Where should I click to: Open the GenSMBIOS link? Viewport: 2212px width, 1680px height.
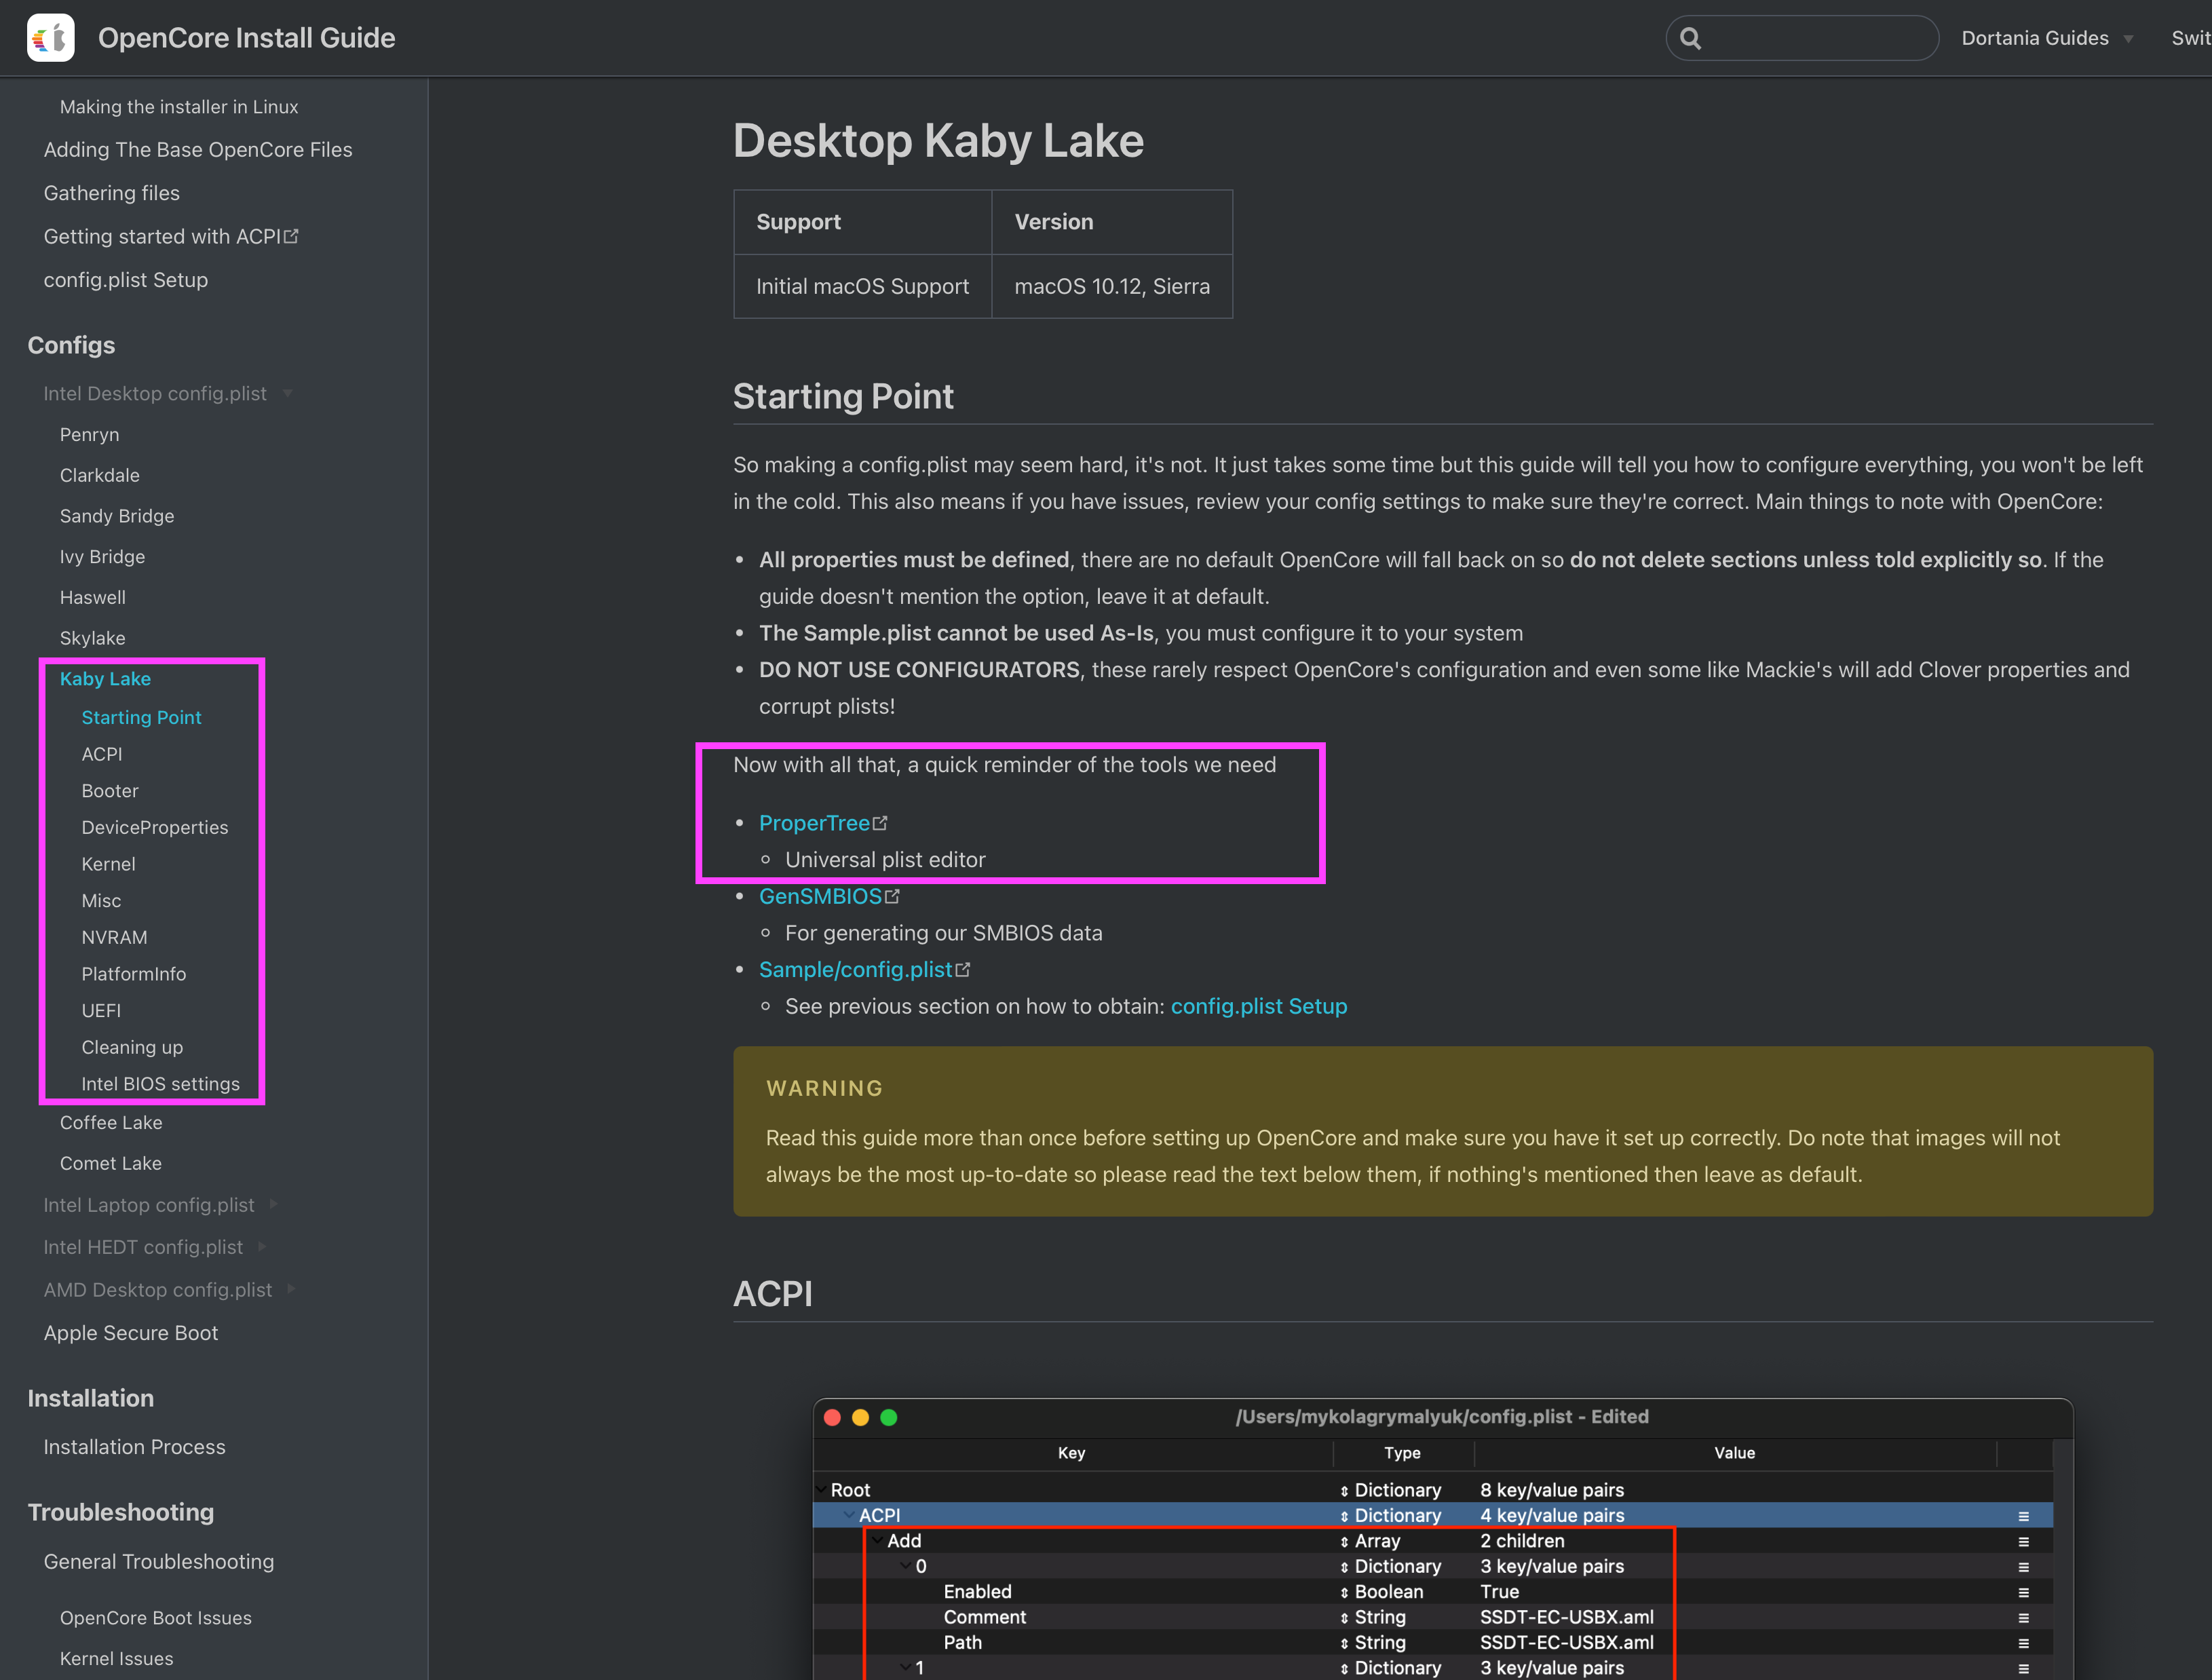(820, 896)
